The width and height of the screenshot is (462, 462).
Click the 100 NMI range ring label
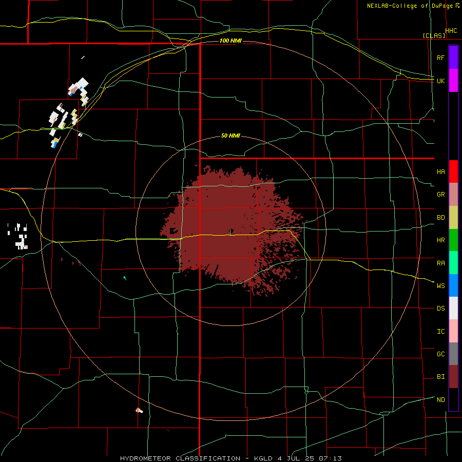(x=230, y=41)
